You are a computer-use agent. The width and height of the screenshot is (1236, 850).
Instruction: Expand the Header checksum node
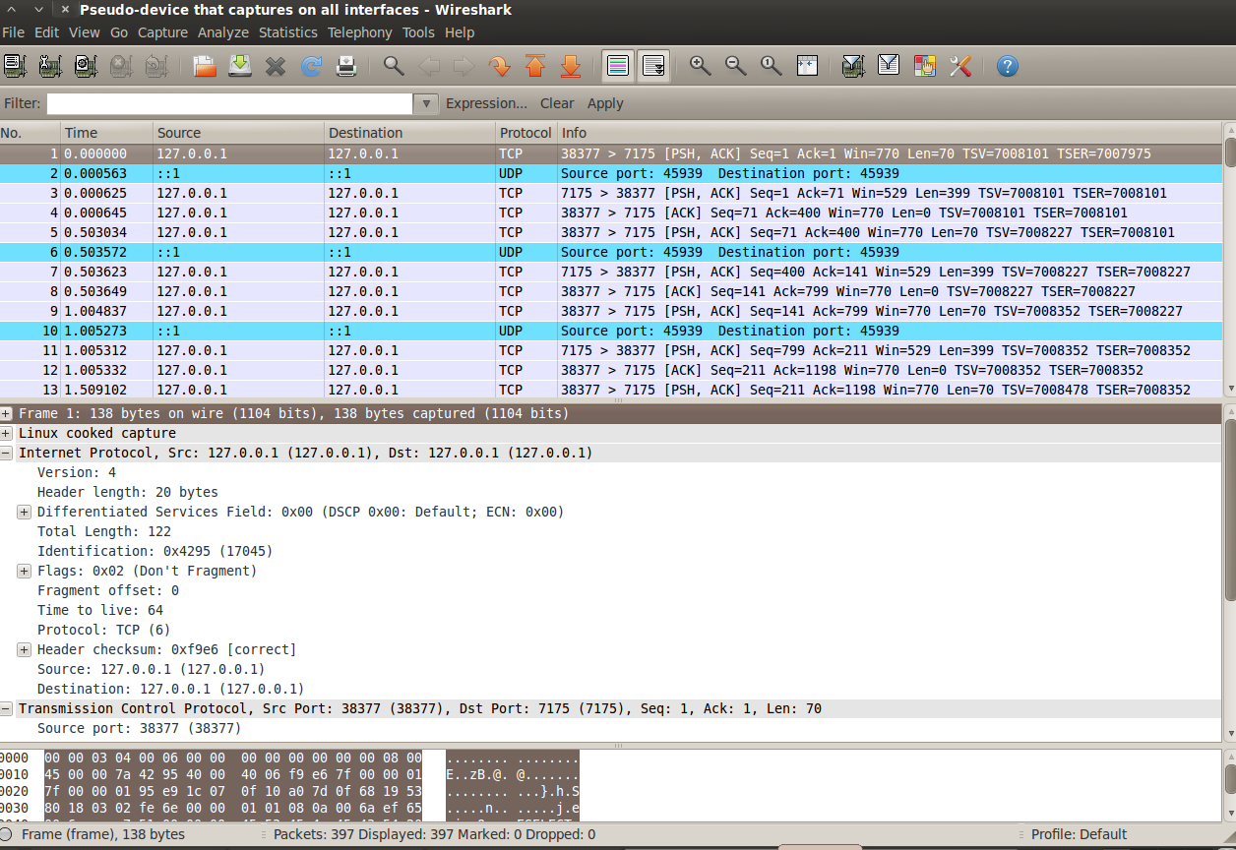click(25, 650)
